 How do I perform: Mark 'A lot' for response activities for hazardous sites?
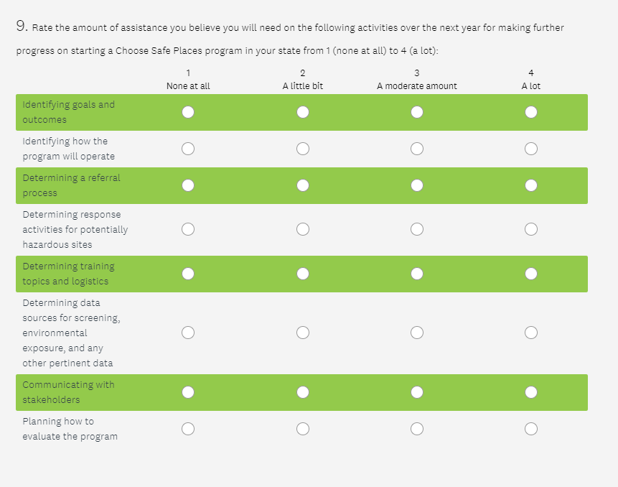pos(531,229)
